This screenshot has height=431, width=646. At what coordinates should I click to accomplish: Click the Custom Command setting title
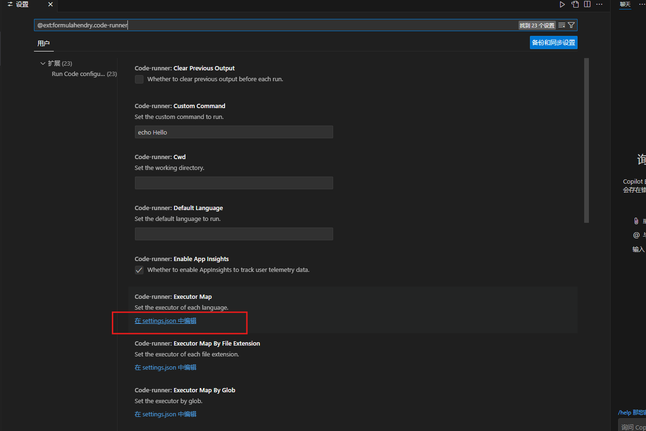pyautogui.click(x=180, y=106)
